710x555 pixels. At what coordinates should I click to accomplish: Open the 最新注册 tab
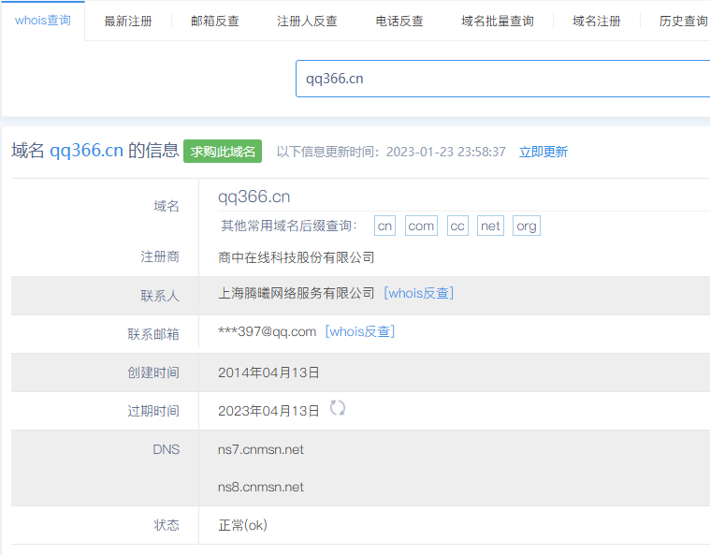point(128,21)
